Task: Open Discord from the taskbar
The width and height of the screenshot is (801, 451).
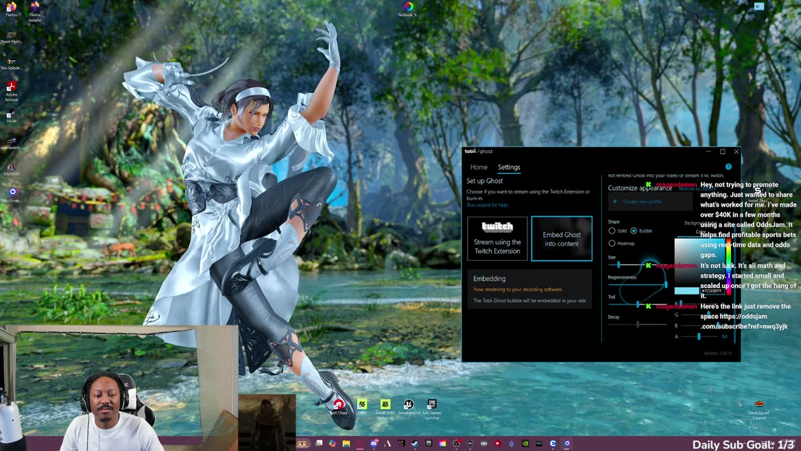Action: (x=374, y=443)
